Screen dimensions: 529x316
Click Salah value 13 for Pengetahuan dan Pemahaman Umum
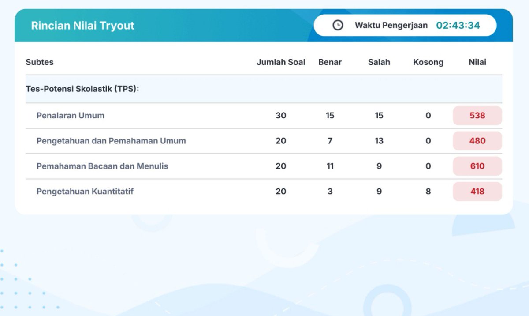point(379,141)
